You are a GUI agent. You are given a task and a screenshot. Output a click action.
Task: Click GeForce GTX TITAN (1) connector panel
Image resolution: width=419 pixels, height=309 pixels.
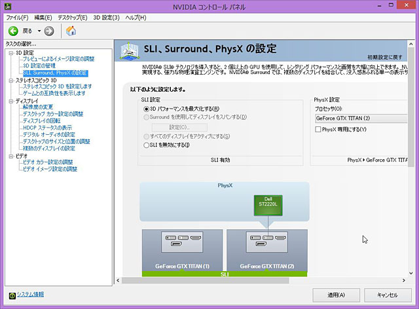[182, 242]
